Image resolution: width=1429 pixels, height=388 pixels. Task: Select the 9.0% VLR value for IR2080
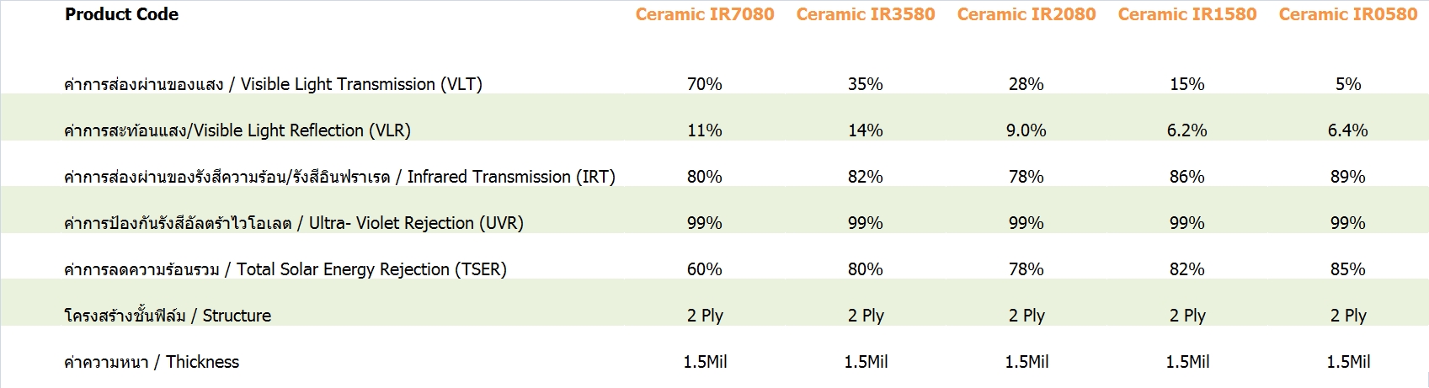[1026, 130]
